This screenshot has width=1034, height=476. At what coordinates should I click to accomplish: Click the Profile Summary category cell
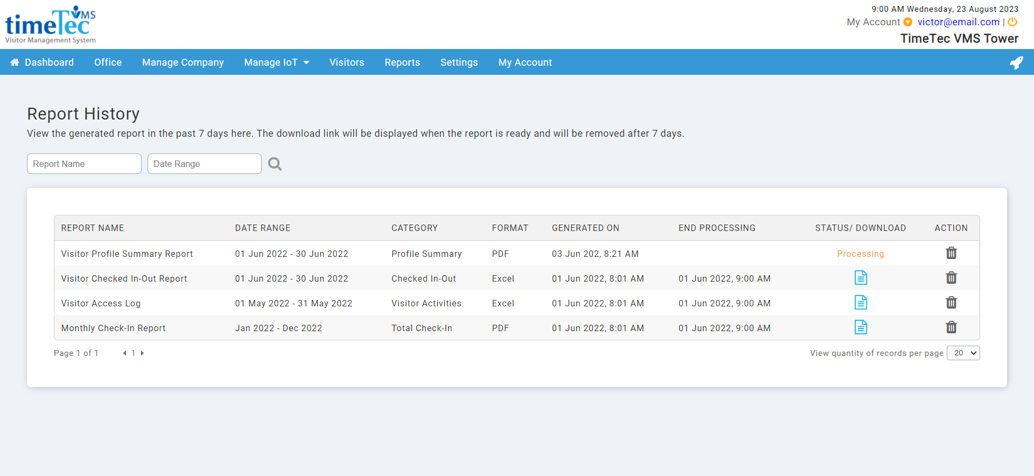427,254
